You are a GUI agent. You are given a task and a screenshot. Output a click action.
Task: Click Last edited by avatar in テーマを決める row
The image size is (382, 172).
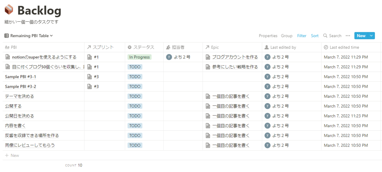(x=267, y=96)
